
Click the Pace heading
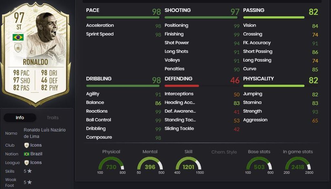[93, 10]
